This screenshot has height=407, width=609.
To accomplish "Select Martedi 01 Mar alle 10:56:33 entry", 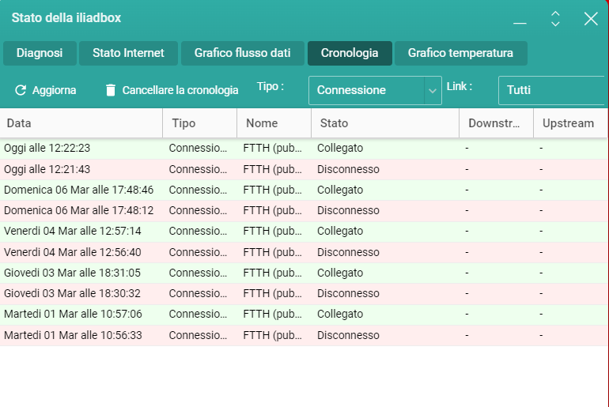I will click(x=304, y=336).
